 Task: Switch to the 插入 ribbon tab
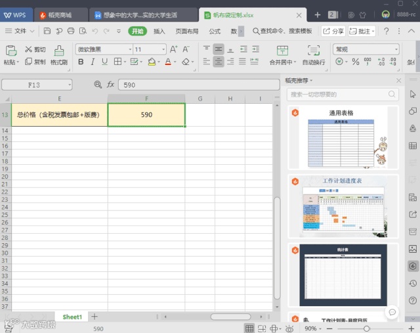click(159, 32)
